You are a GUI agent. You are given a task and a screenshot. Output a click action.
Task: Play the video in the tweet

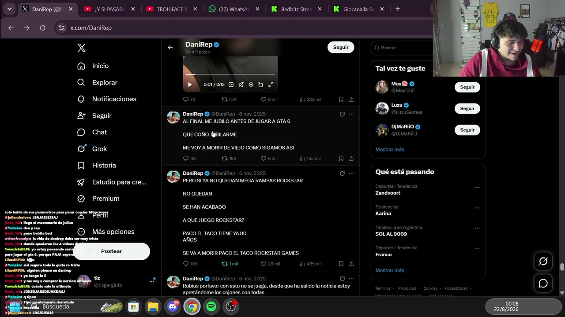[190, 85]
